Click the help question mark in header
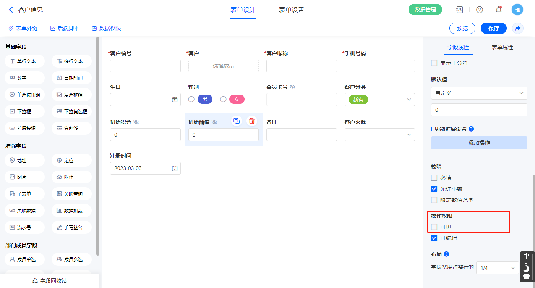The image size is (535, 288). click(x=479, y=10)
